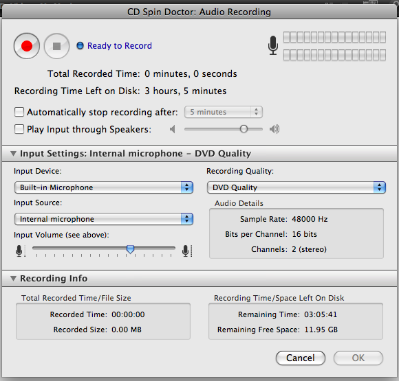
Task: Click the quiet speaker icon left of slider
Action: (x=173, y=129)
